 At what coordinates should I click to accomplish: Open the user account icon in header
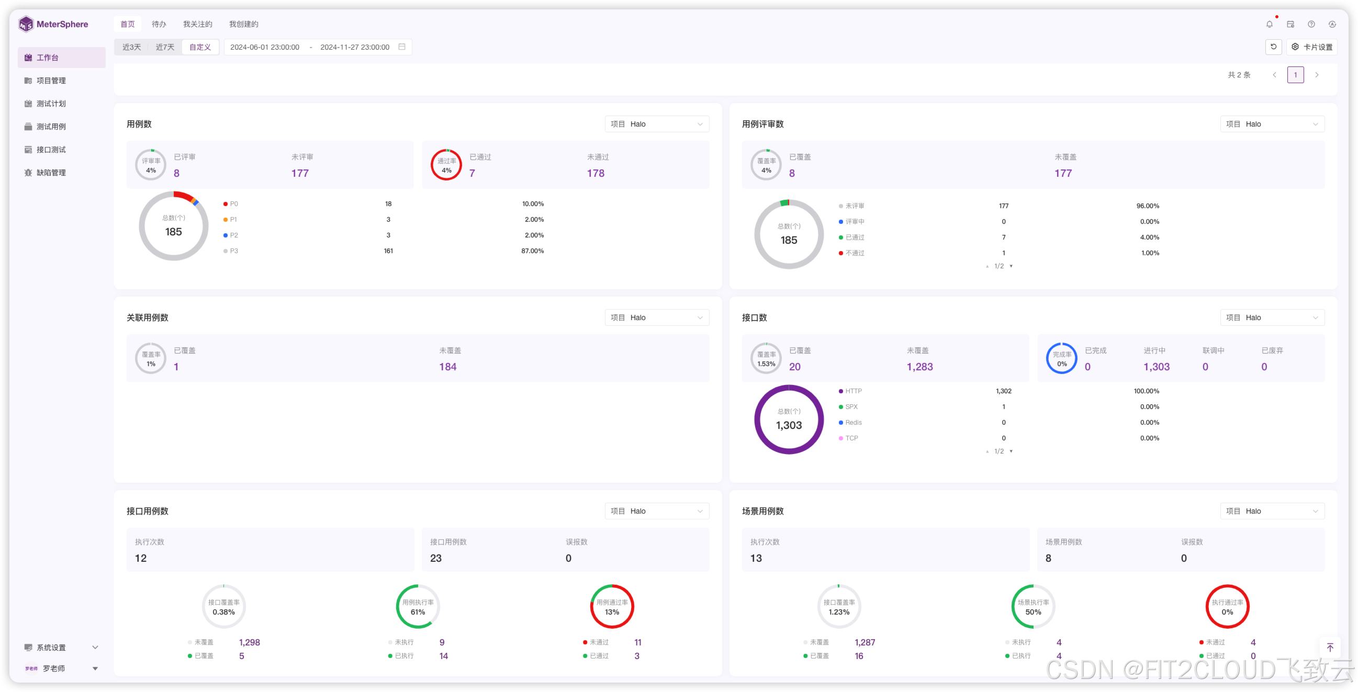1332,24
